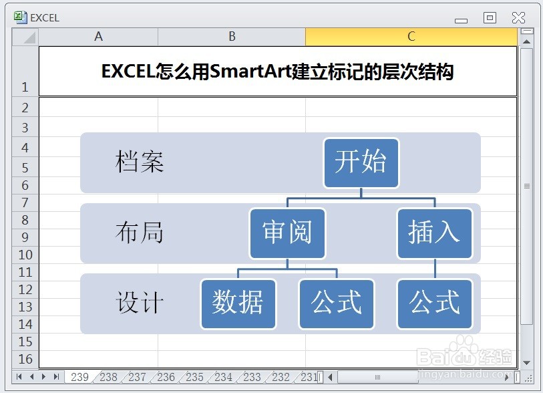
Task: Click the vertical scrollbar thumb
Action: pos(527,186)
